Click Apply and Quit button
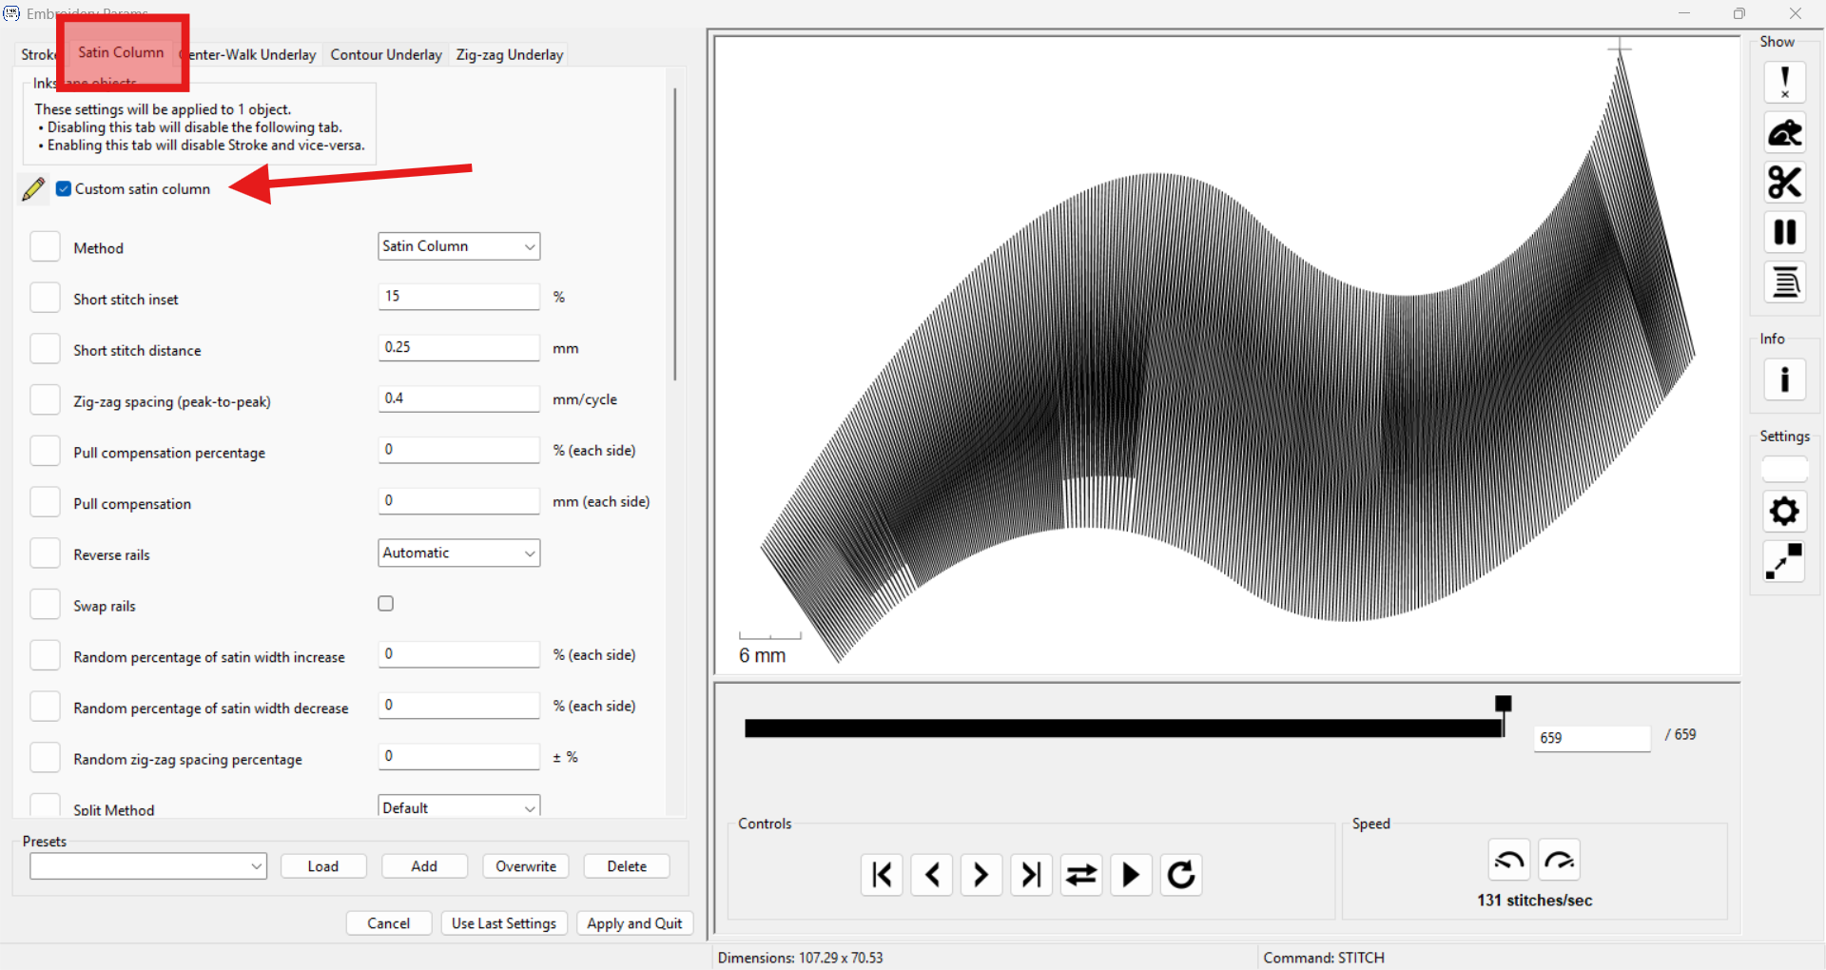Image resolution: width=1826 pixels, height=970 pixels. tap(634, 923)
